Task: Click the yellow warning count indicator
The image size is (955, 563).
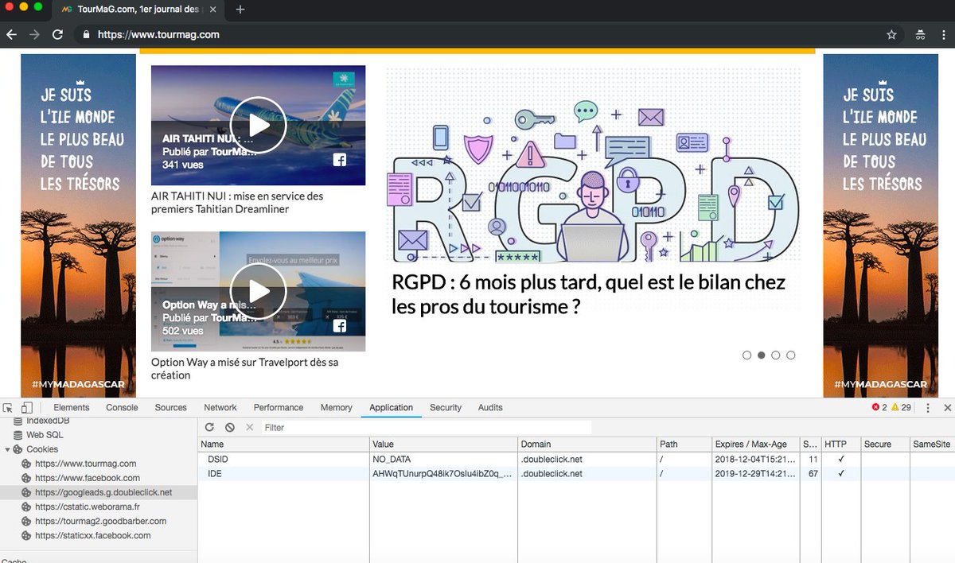Action: 901,407
